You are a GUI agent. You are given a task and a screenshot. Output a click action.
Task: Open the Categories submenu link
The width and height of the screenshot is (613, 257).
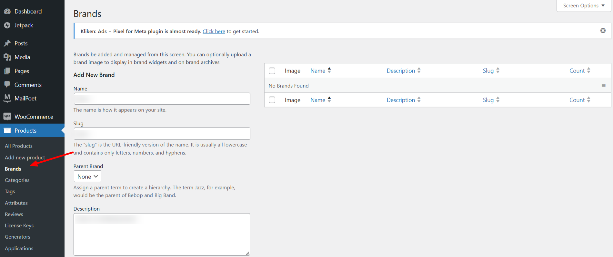click(x=17, y=180)
